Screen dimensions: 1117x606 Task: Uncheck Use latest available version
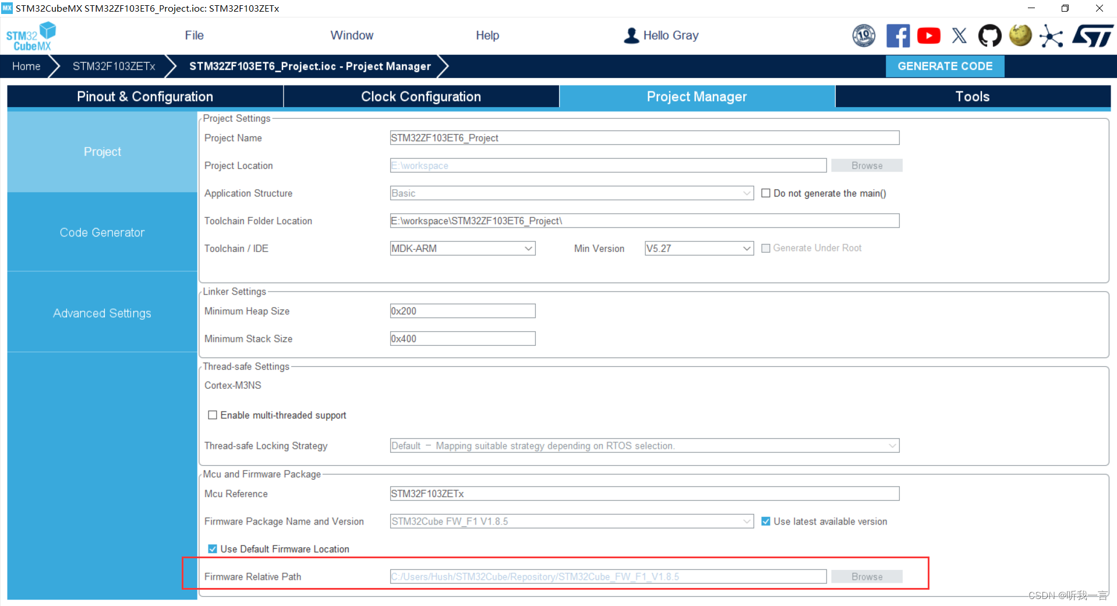[766, 522]
